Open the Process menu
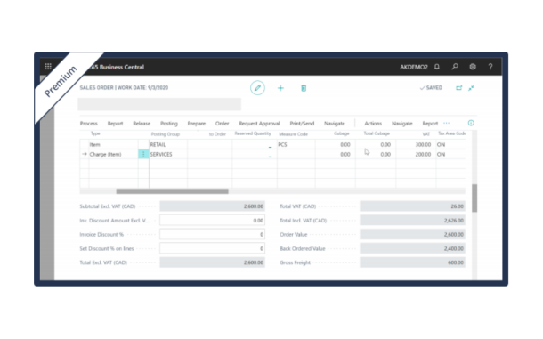Viewport: 543px width, 339px height. [x=89, y=124]
